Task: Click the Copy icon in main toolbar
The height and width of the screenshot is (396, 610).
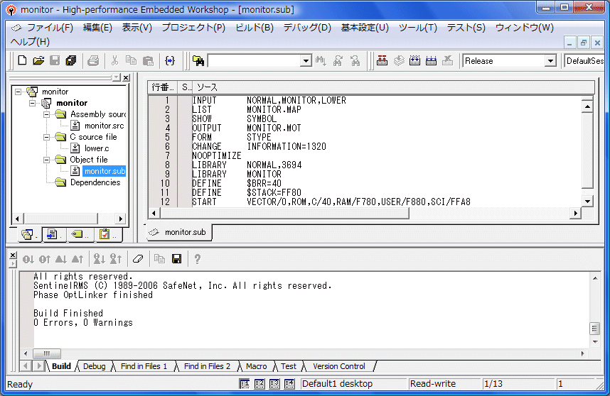Action: point(131,60)
